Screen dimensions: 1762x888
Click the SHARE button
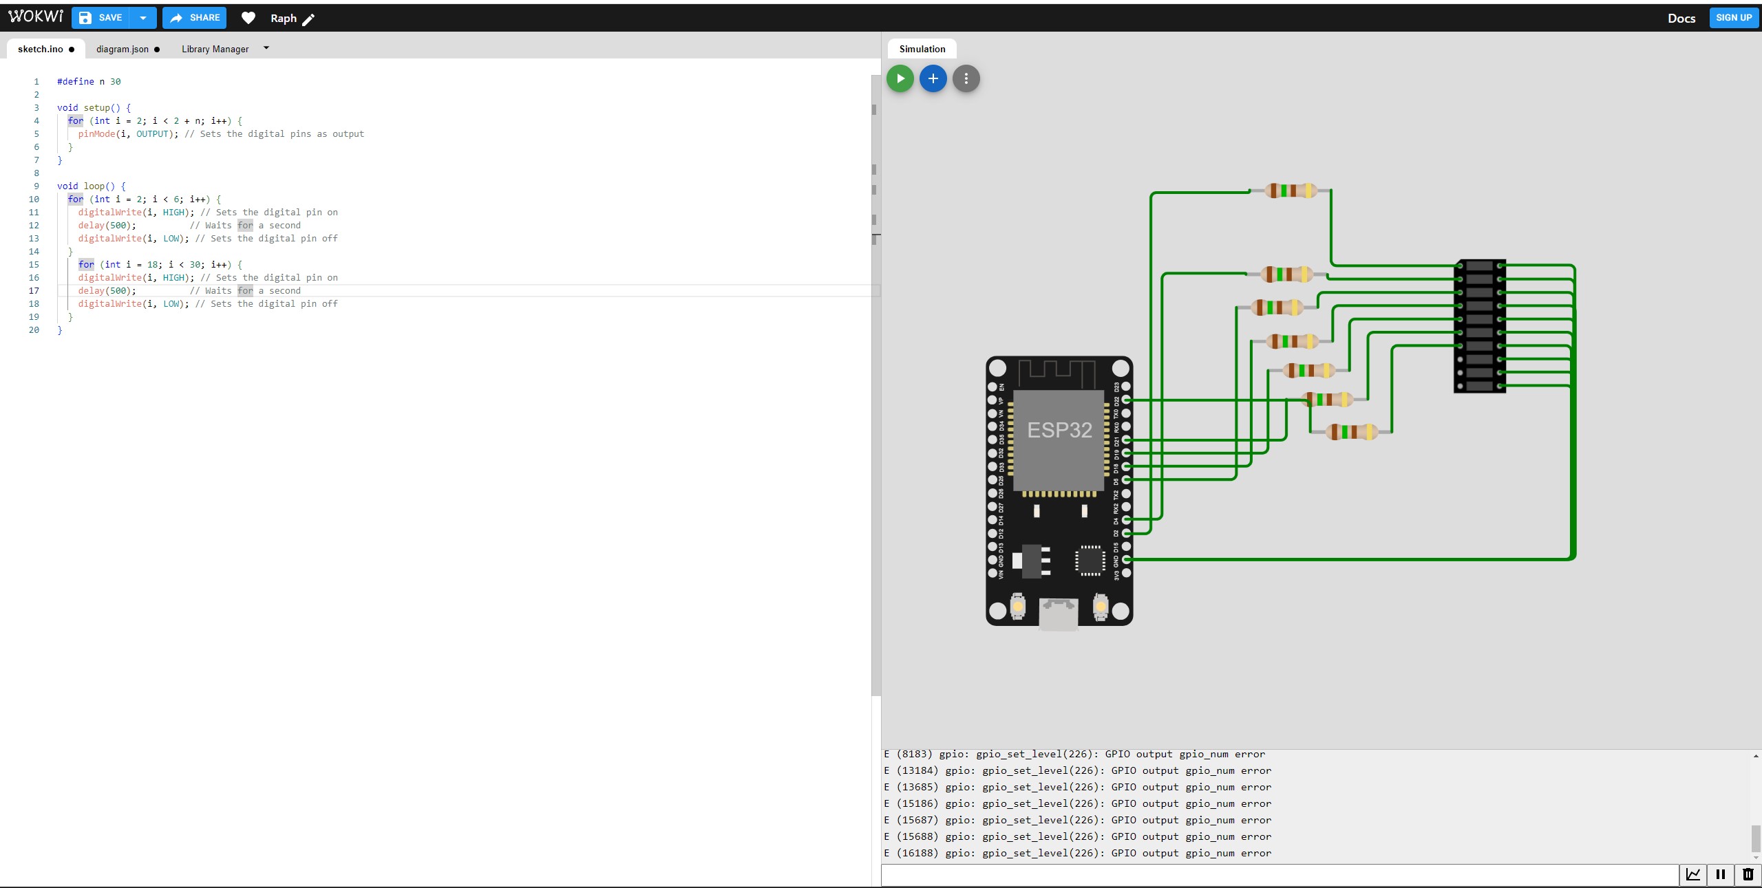click(195, 18)
